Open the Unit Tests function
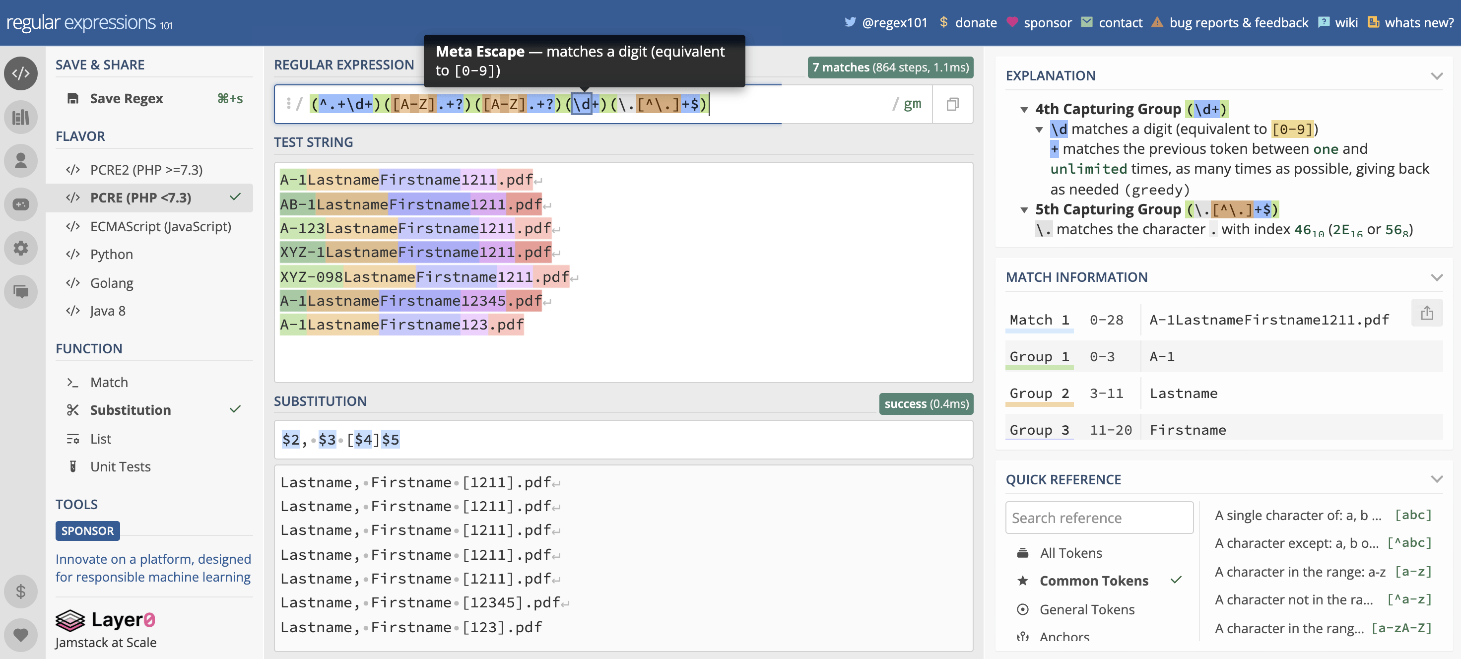Image resolution: width=1461 pixels, height=659 pixels. pyautogui.click(x=120, y=467)
